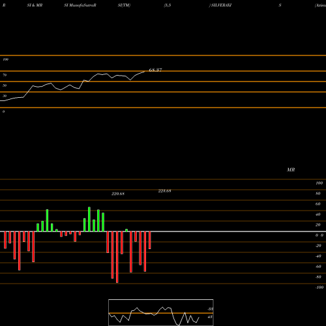This screenshot has height=326, width=326.
Task: Click the 'SI MunafaSutraR' header text
Action: (x=80, y=5)
